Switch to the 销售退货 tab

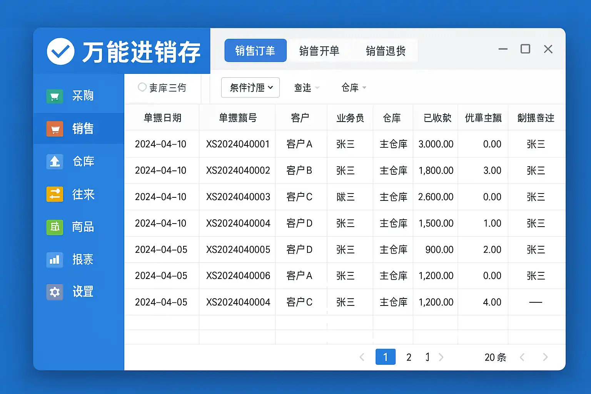386,51
